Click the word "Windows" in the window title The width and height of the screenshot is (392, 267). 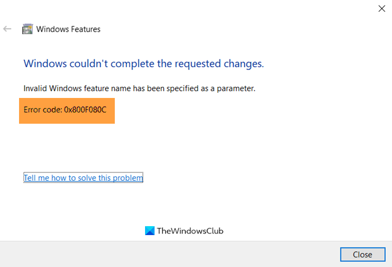click(x=52, y=29)
